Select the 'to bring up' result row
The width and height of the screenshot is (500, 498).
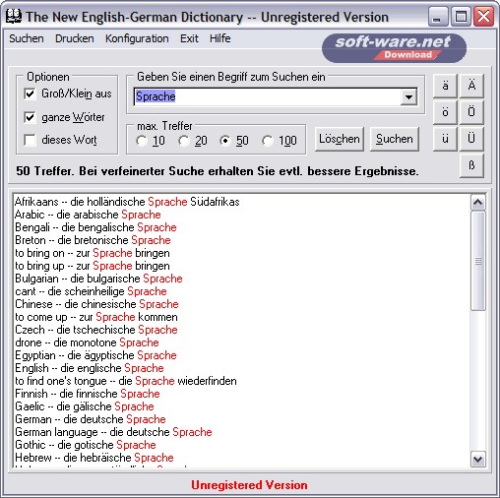click(x=93, y=266)
